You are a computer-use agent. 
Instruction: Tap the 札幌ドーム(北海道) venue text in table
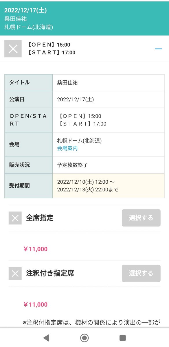tap(79, 141)
